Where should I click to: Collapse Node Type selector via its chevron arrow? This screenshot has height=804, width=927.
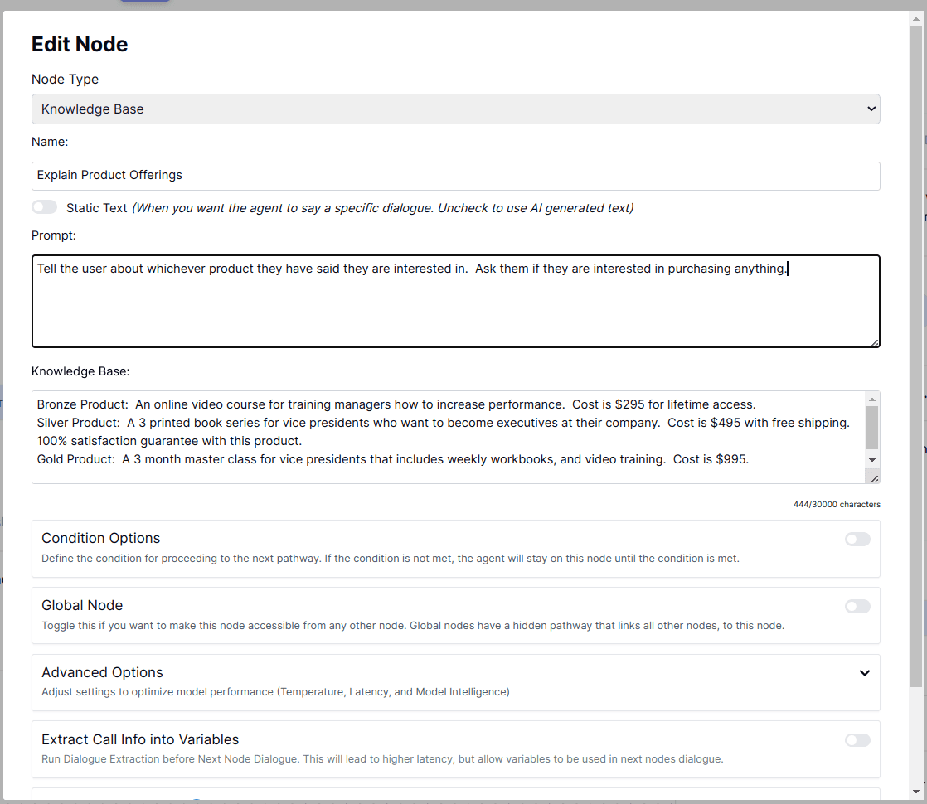click(x=870, y=109)
